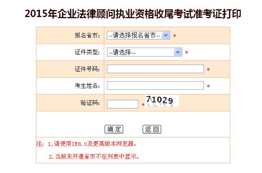The width and height of the screenshot is (262, 173).
Task: Click the 报名省市 field label
Action: pyautogui.click(x=87, y=35)
